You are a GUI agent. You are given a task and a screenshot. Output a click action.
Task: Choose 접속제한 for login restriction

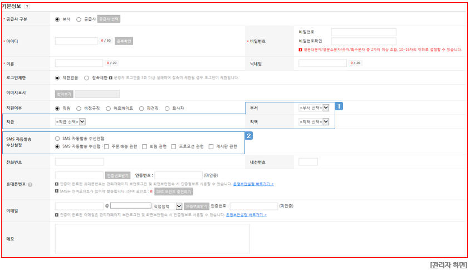pos(87,78)
